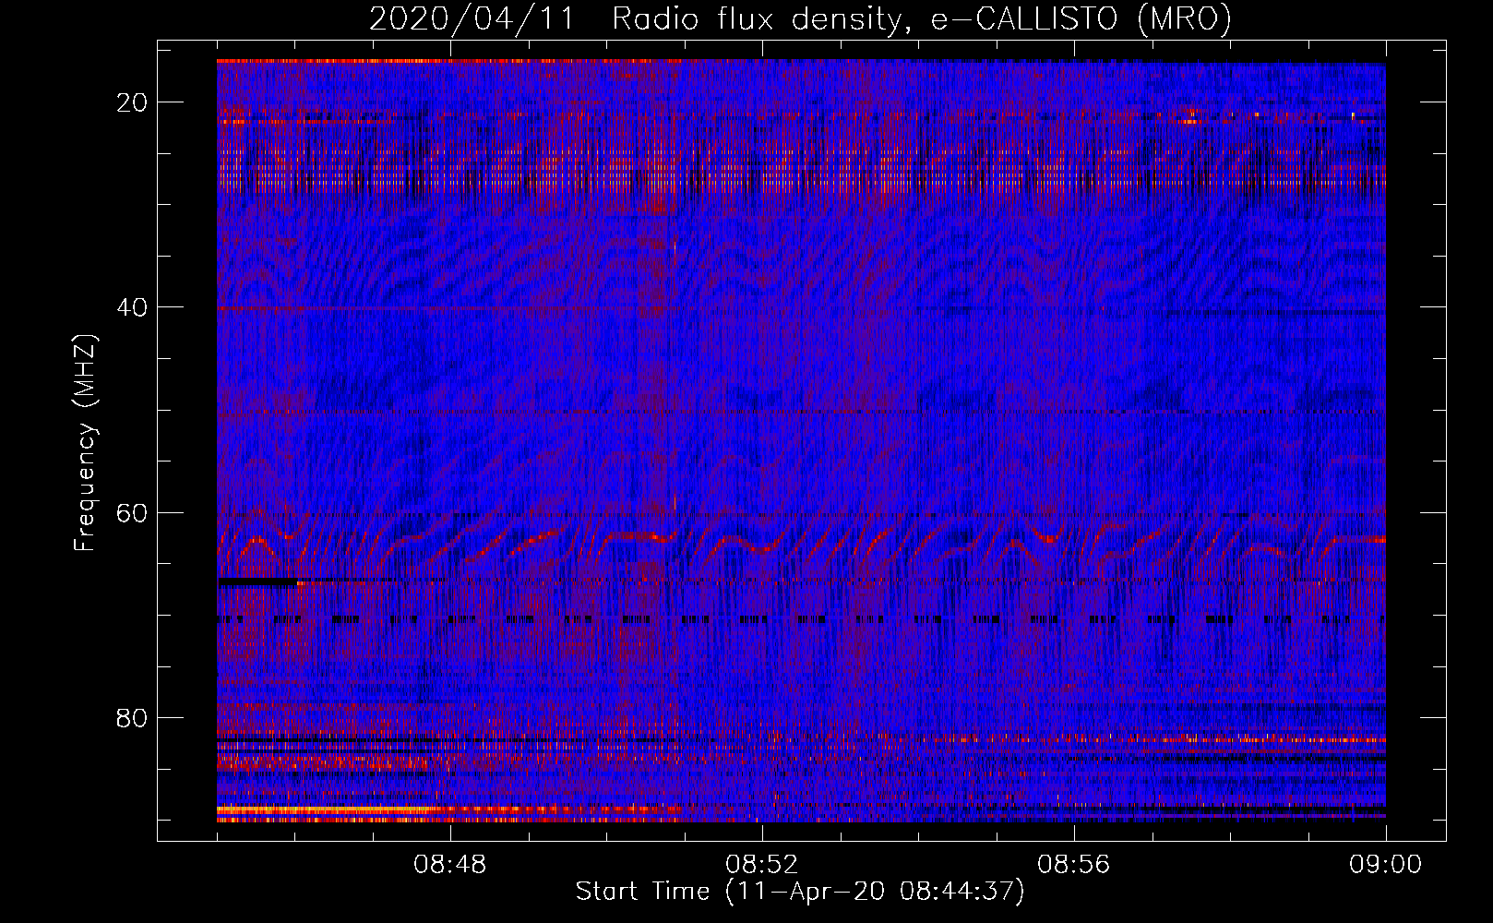This screenshot has width=1493, height=923.
Task: Click the 80 MHz frequency tick label
Action: click(x=132, y=717)
